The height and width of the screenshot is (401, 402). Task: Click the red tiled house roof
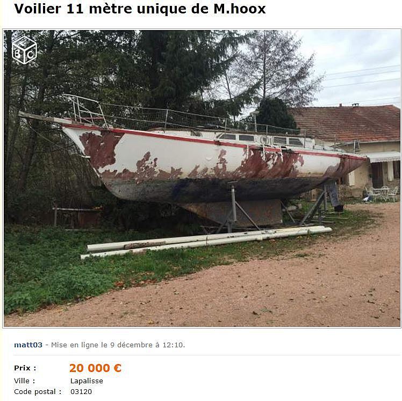[x=346, y=124]
